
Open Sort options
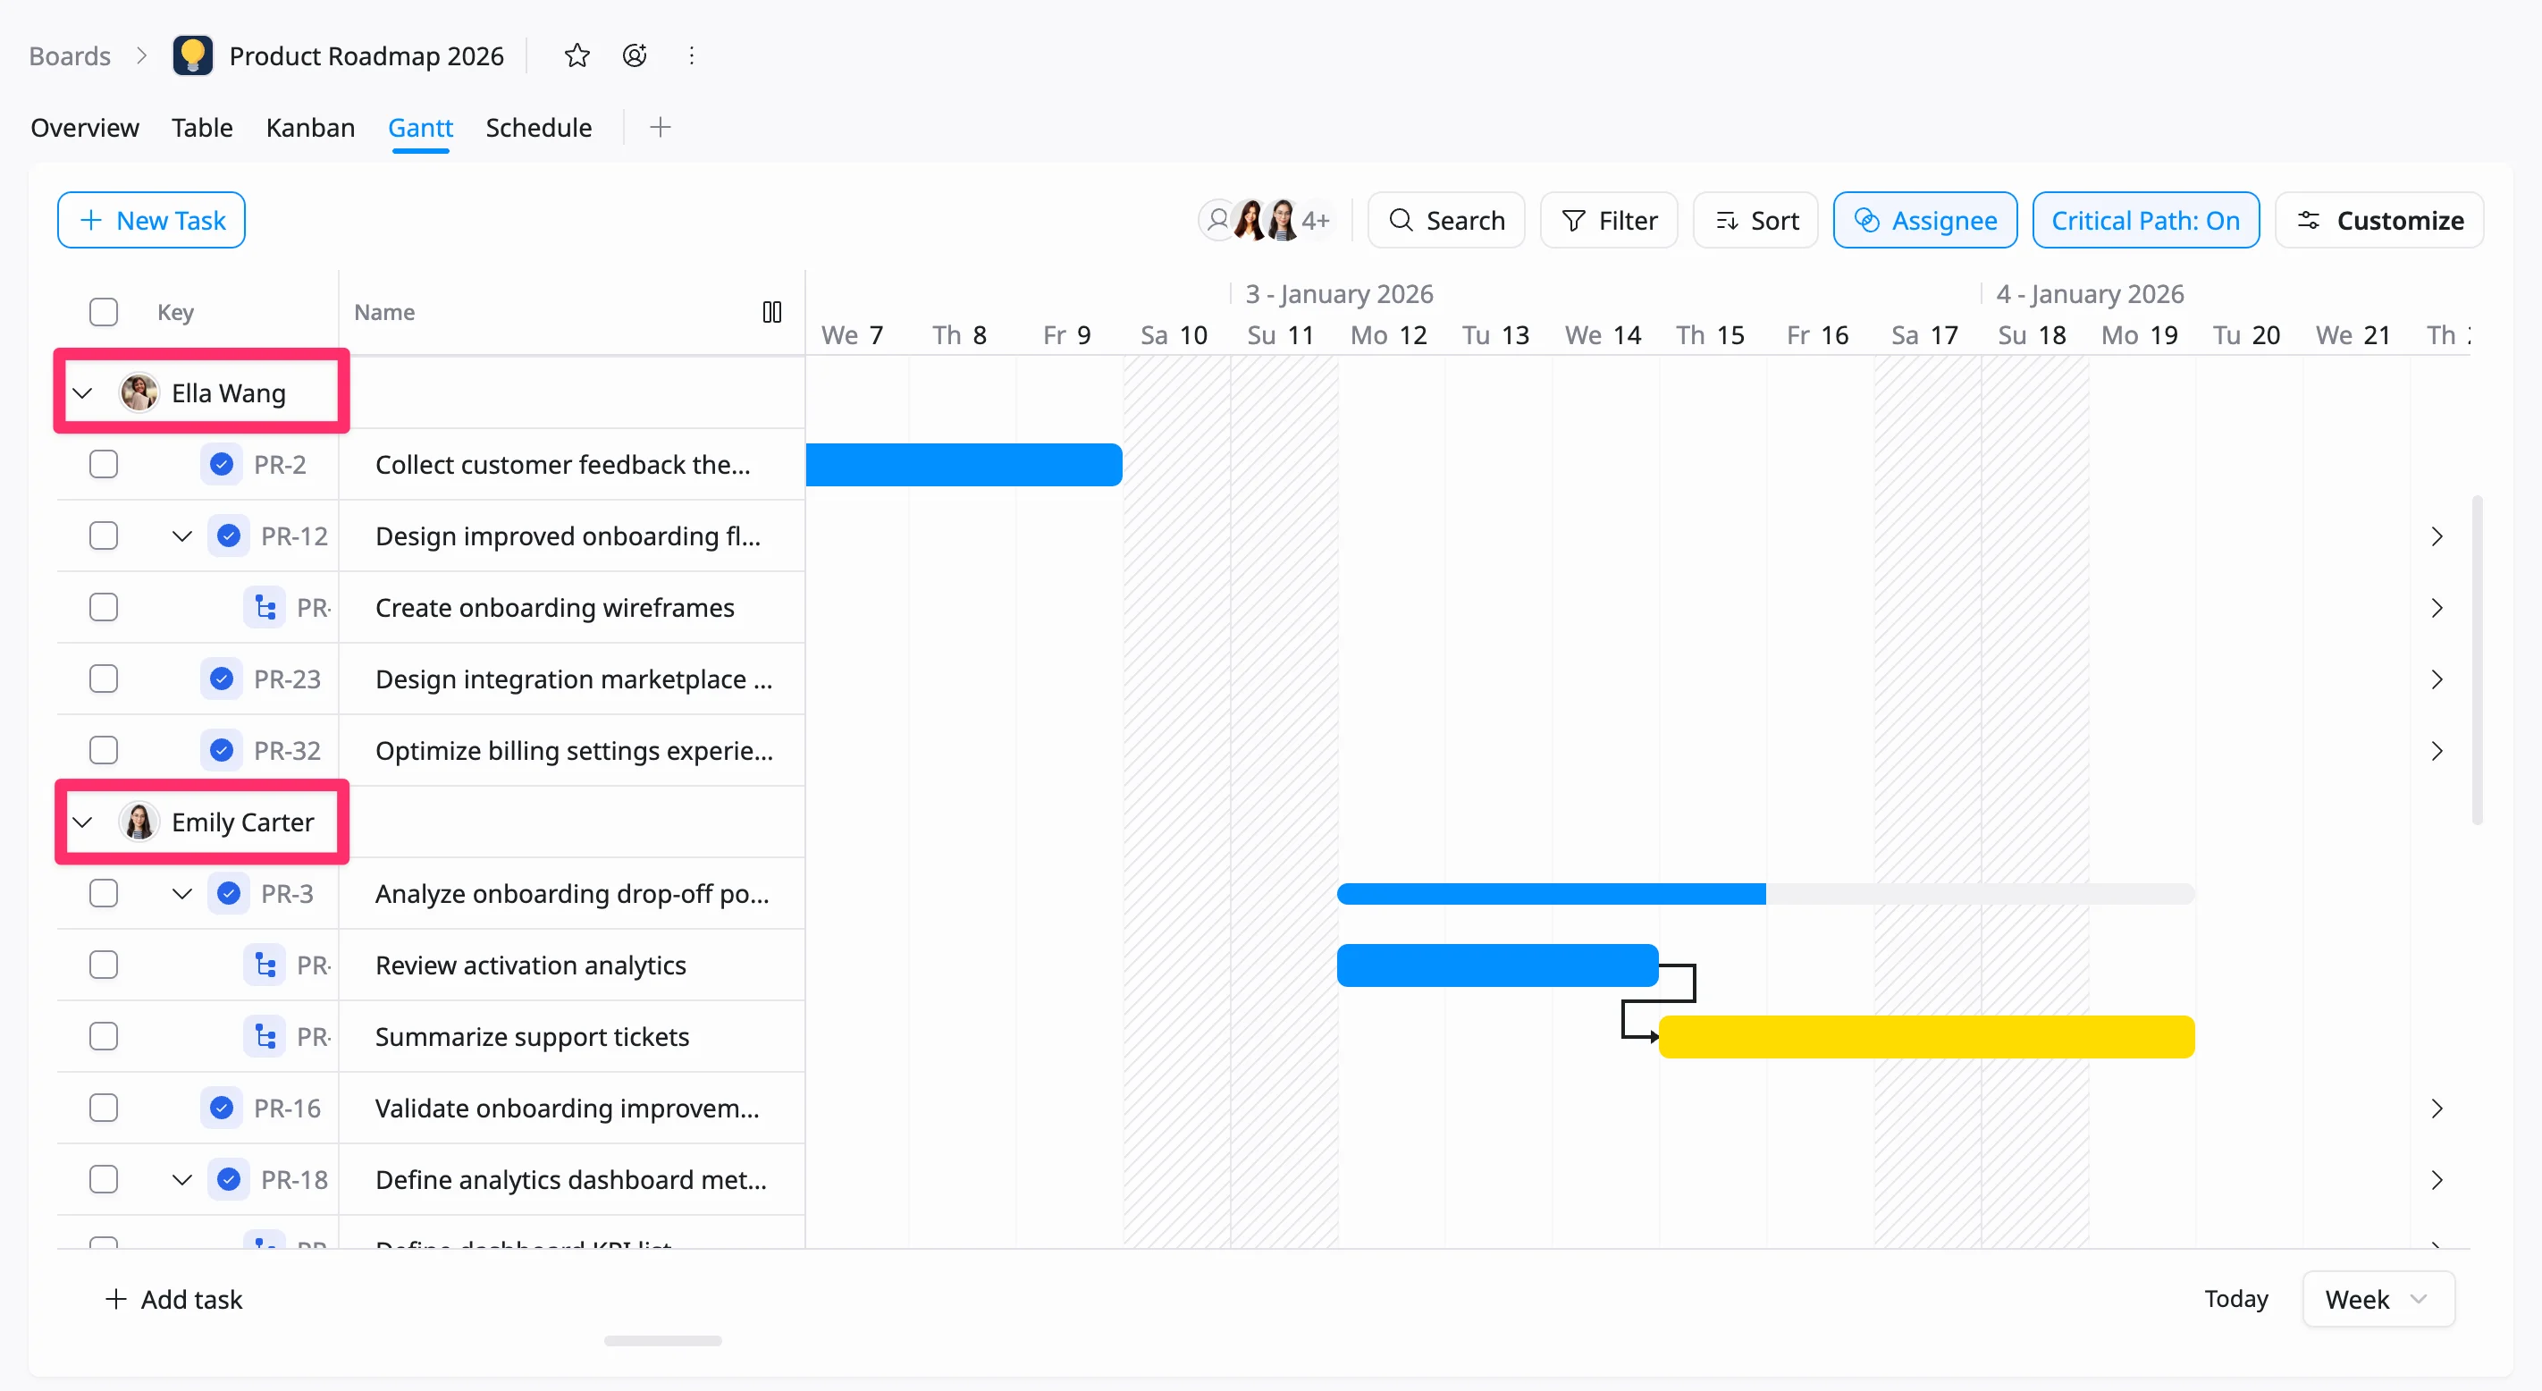click(1755, 220)
